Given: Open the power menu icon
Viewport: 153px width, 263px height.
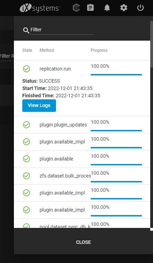Looking at the screenshot, I should coord(140,8).
